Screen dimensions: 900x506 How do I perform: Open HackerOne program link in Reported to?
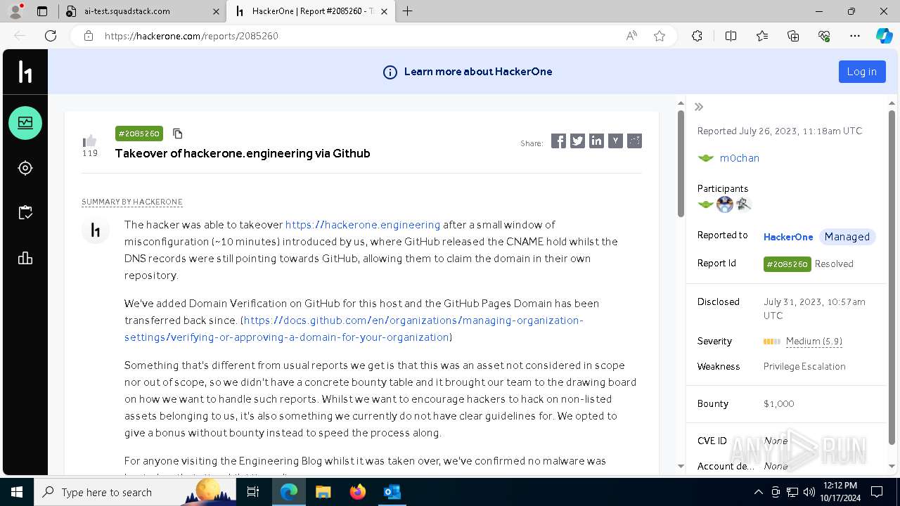pos(788,237)
